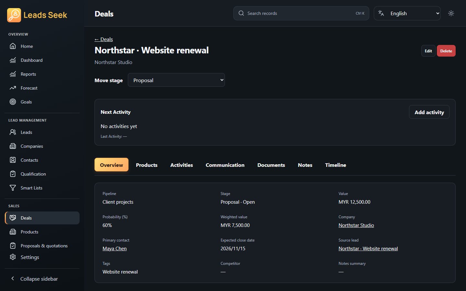Open the source lead Northstar · Website renewal link

point(368,249)
